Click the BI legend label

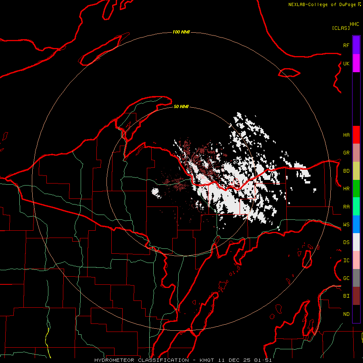pyautogui.click(x=346, y=296)
